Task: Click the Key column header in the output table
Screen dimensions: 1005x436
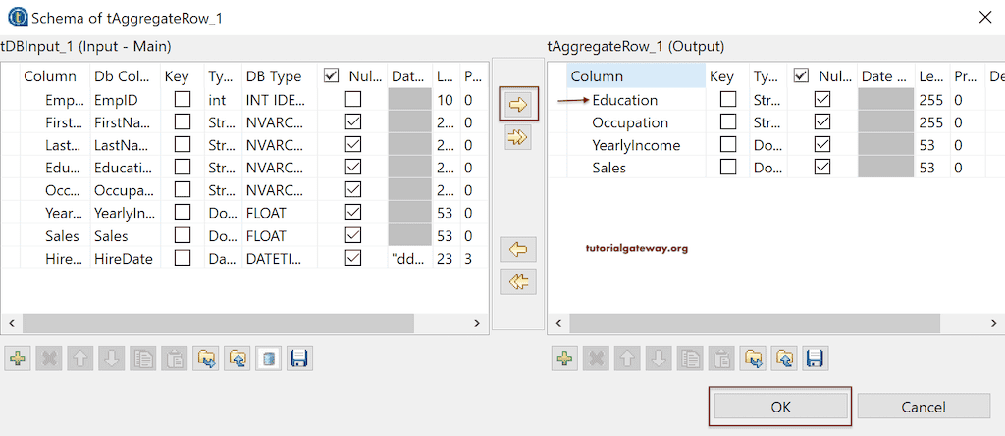Action: (727, 76)
